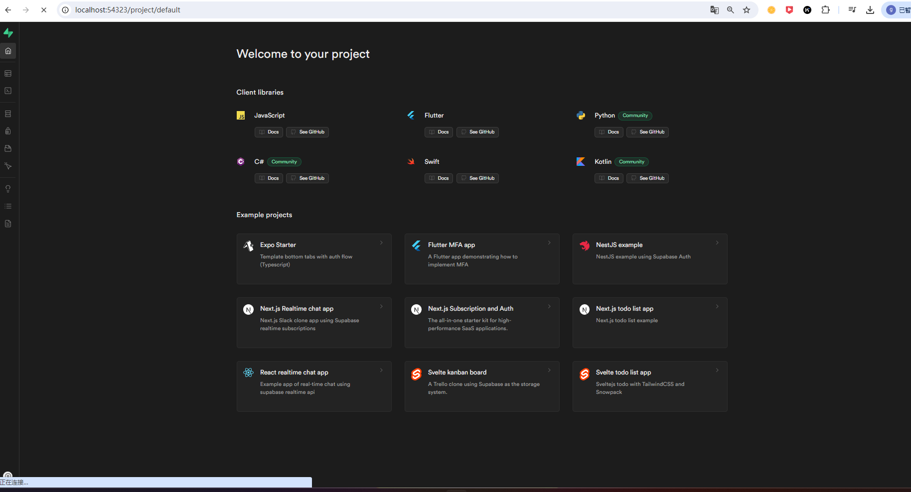Click chevron on Svelte todo list app card
The height and width of the screenshot is (492, 911).
[717, 370]
